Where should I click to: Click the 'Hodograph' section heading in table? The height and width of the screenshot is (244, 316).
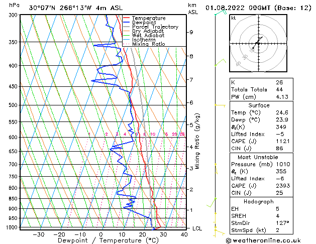click(x=259, y=202)
